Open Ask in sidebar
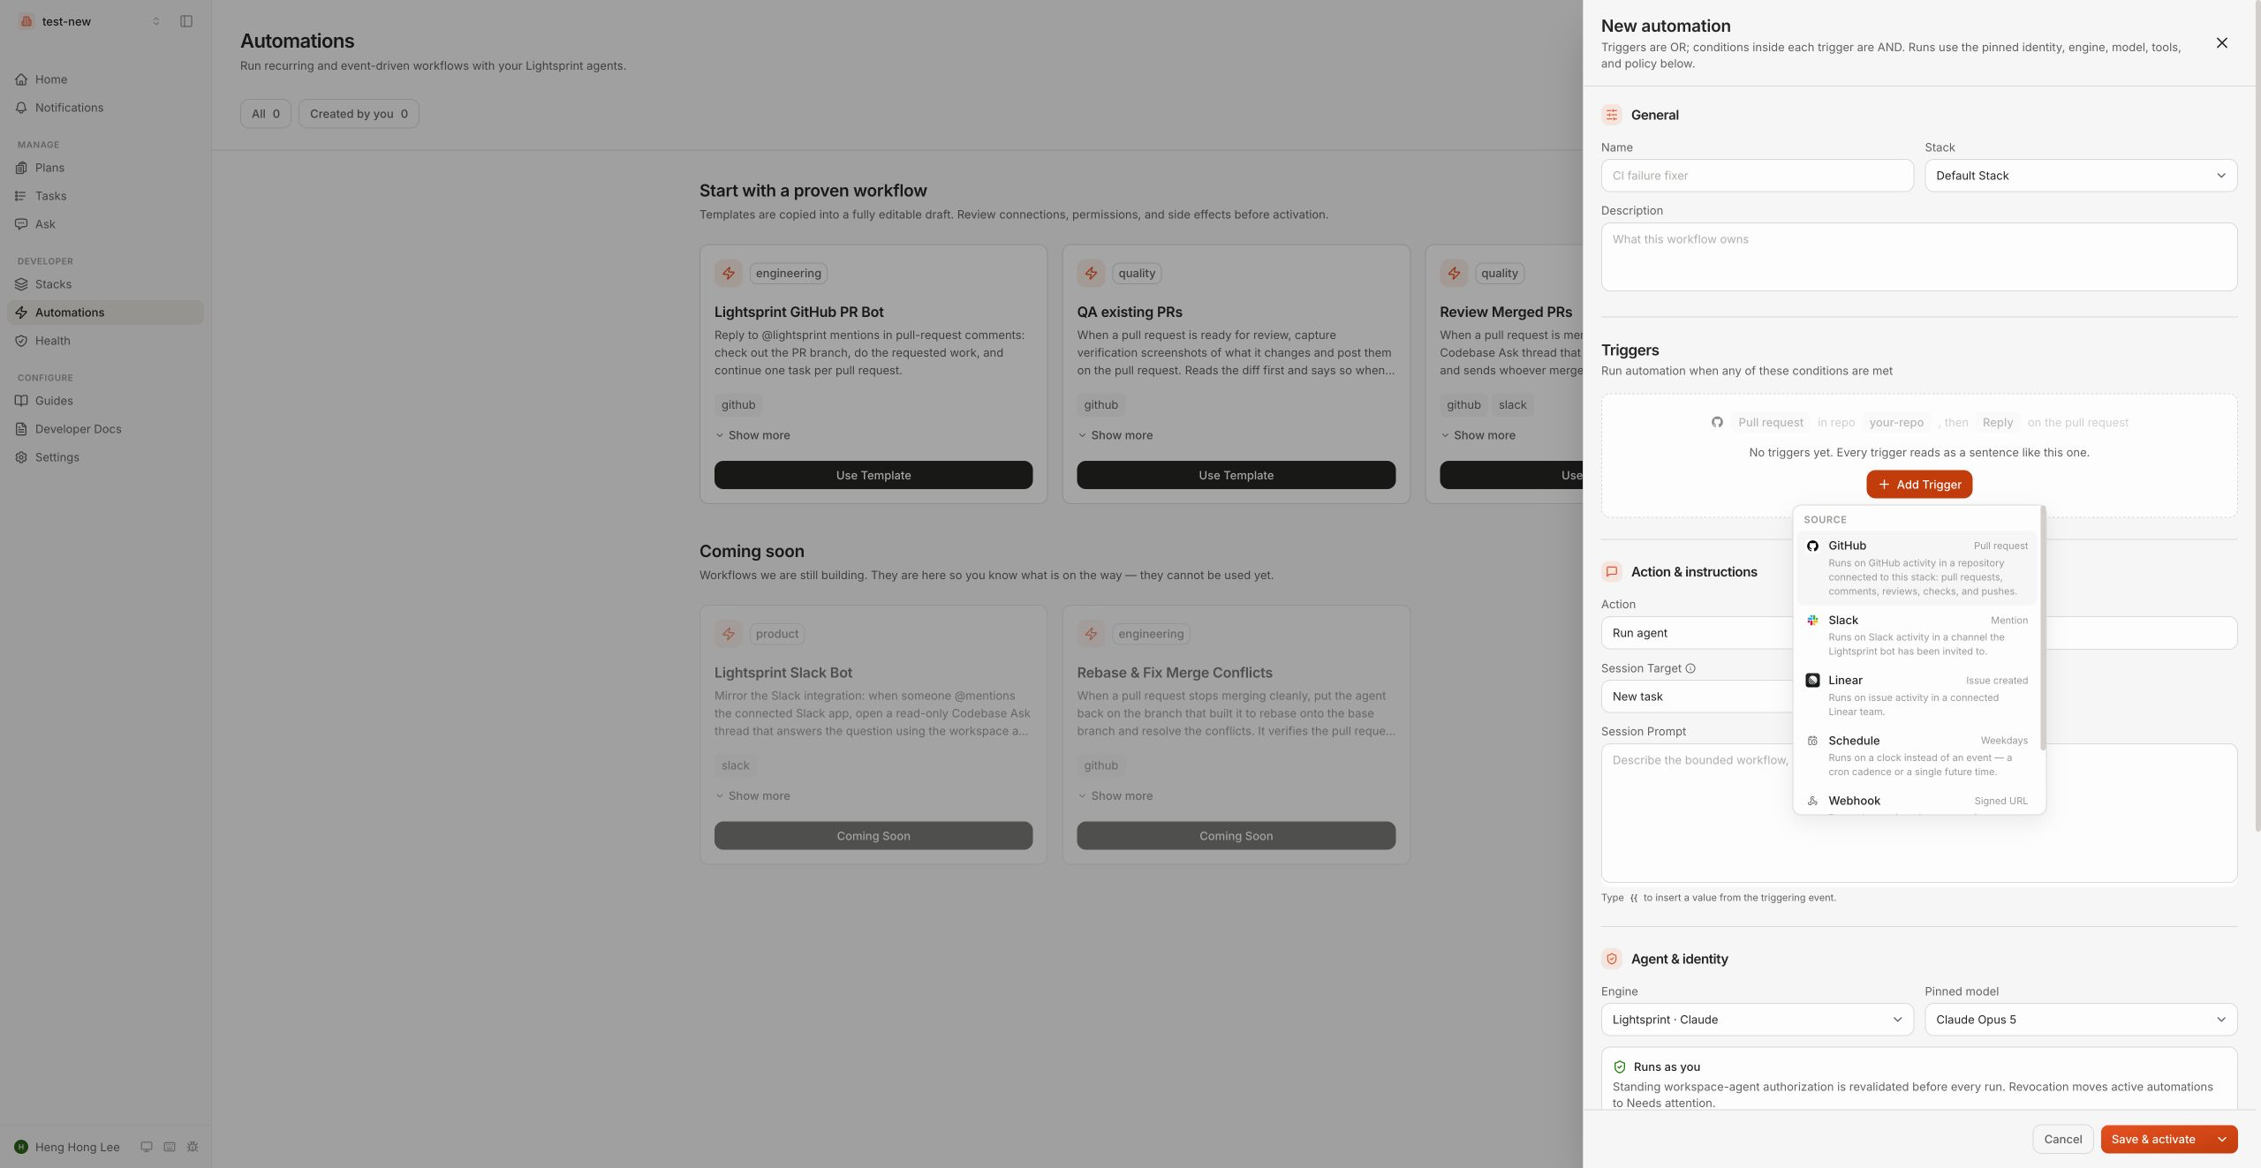Viewport: 2261px width, 1168px height. point(105,224)
